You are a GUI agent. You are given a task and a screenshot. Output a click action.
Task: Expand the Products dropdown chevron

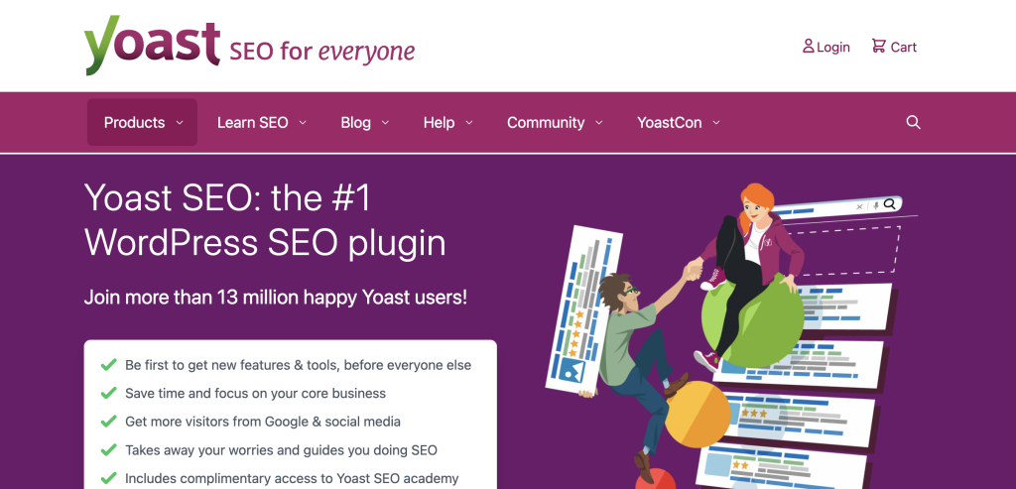click(180, 122)
